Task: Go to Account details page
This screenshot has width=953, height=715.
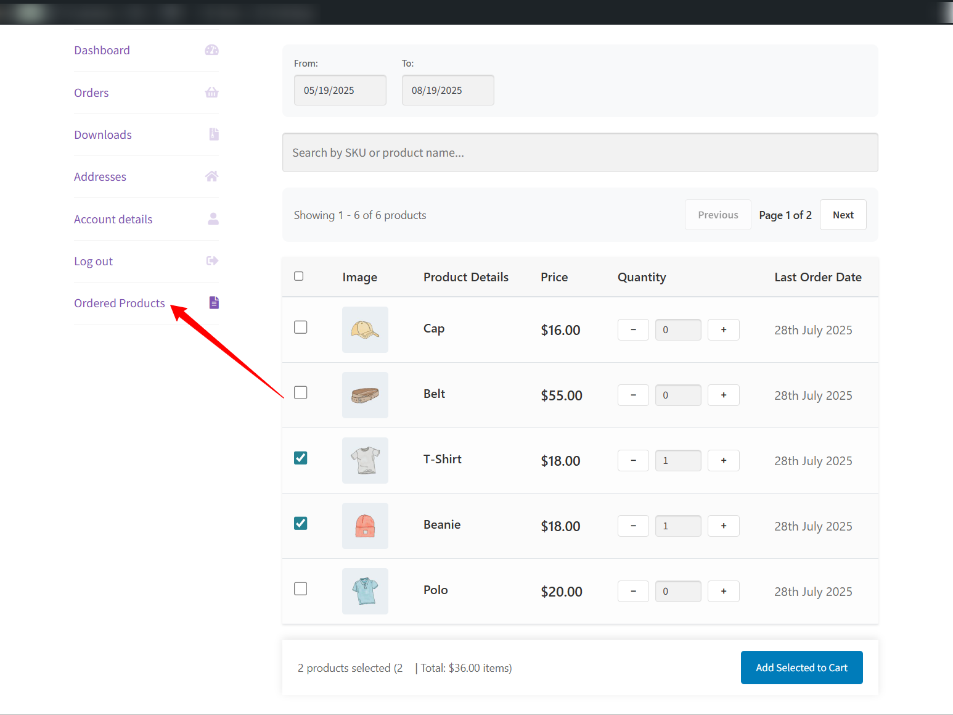Action: [x=113, y=219]
